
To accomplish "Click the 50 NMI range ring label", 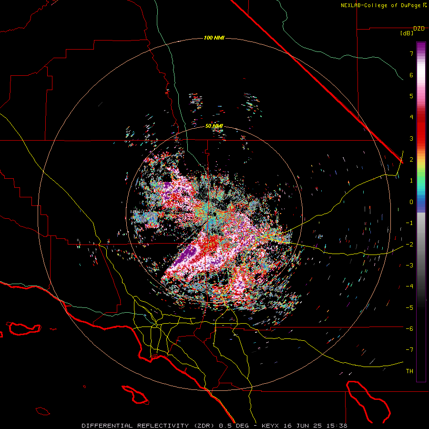I will coord(214,126).
